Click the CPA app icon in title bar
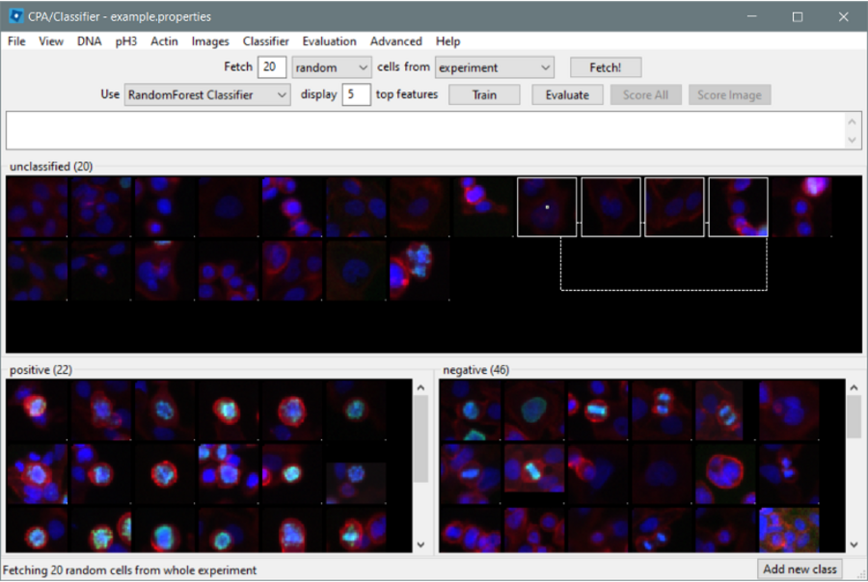This screenshot has height=582, width=868. coord(15,16)
